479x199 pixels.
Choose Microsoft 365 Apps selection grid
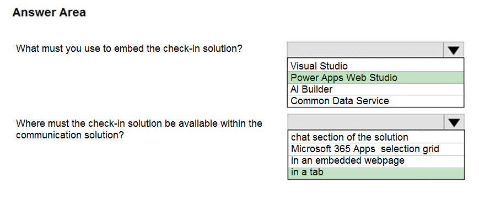point(376,149)
